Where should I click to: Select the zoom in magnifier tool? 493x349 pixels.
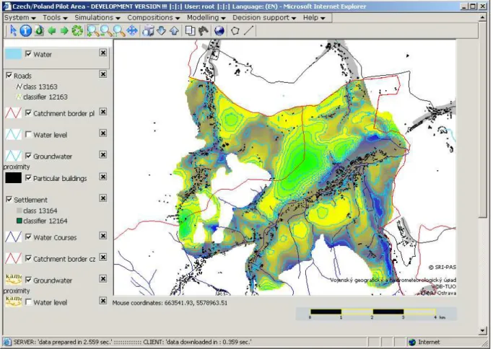coord(93,30)
